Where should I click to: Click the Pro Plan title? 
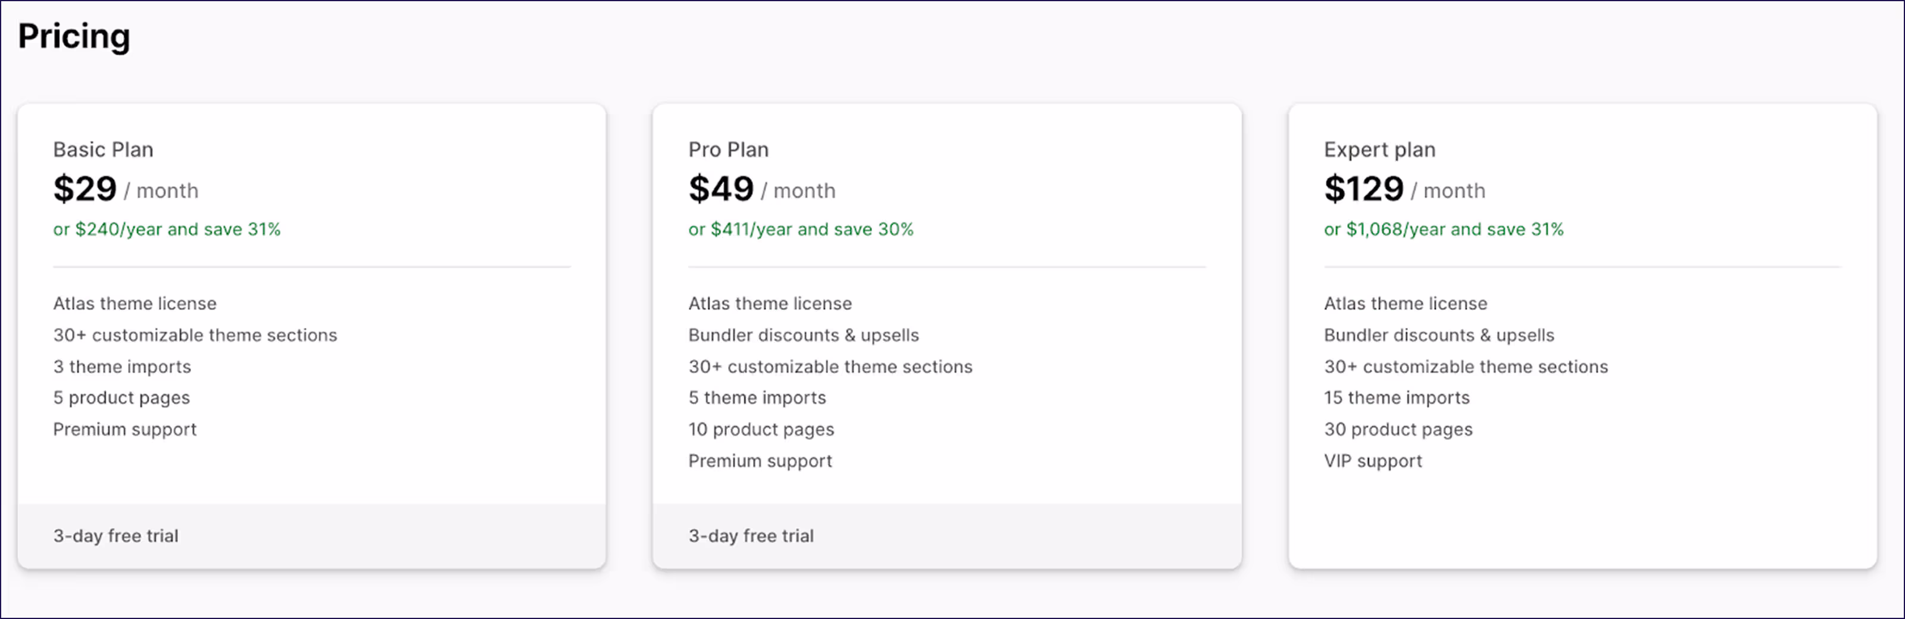click(729, 149)
